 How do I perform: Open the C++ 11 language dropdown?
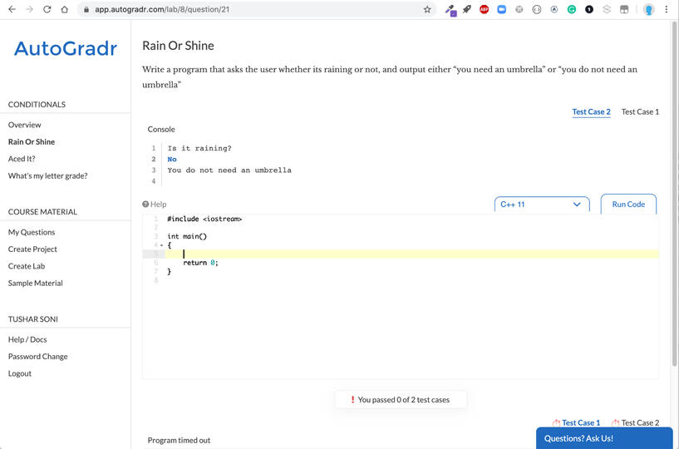(x=542, y=205)
